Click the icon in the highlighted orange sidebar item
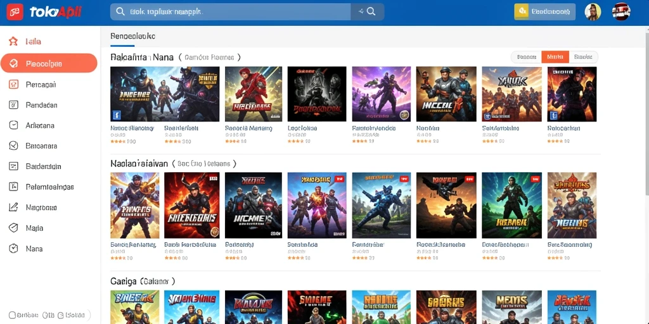Viewport: 649px width, 324px height. click(x=13, y=63)
